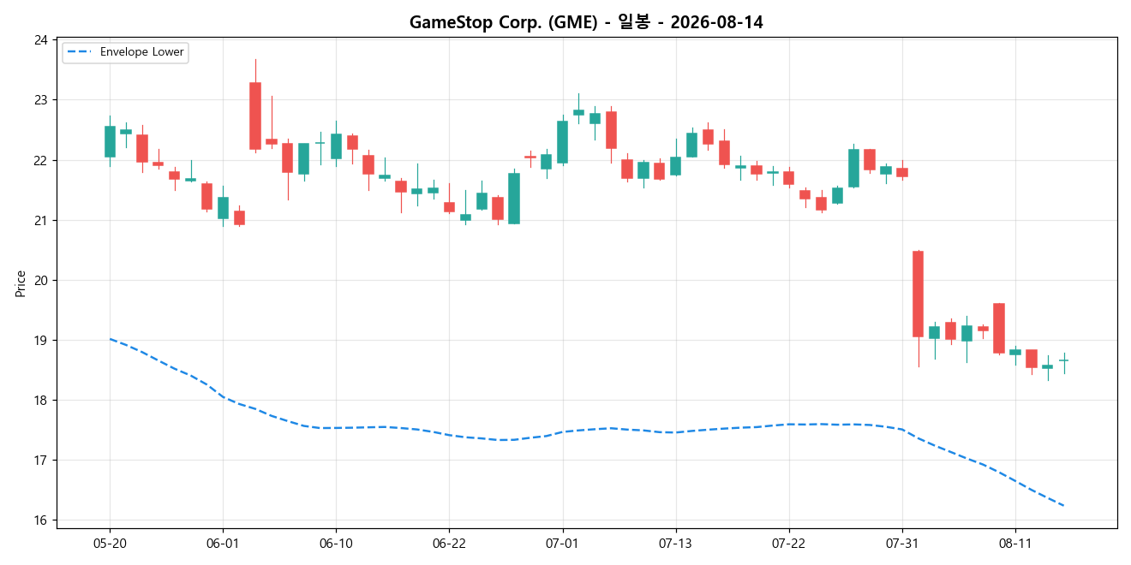Viewport: 1131px width, 565px height.
Task: Click the 18 price axis tick
Action: click(x=40, y=400)
